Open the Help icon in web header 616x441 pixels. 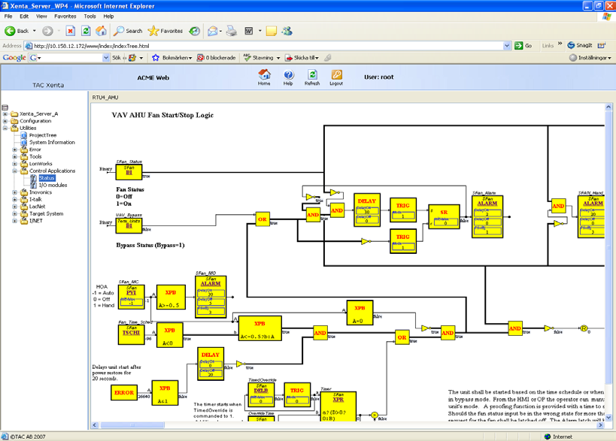[288, 77]
